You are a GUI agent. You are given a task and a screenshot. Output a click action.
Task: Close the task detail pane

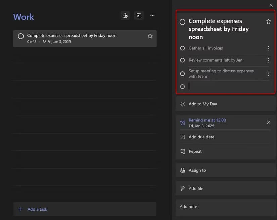[271, 5]
